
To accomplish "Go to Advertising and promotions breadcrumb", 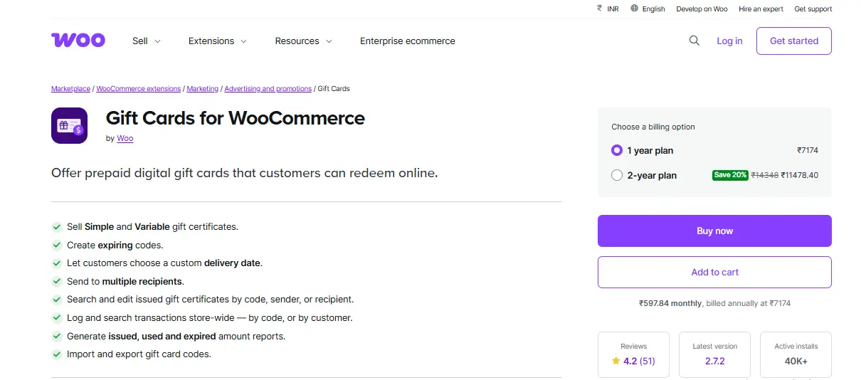I will (x=268, y=89).
